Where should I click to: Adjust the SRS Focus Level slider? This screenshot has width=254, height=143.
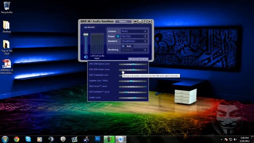pyautogui.click(x=133, y=87)
